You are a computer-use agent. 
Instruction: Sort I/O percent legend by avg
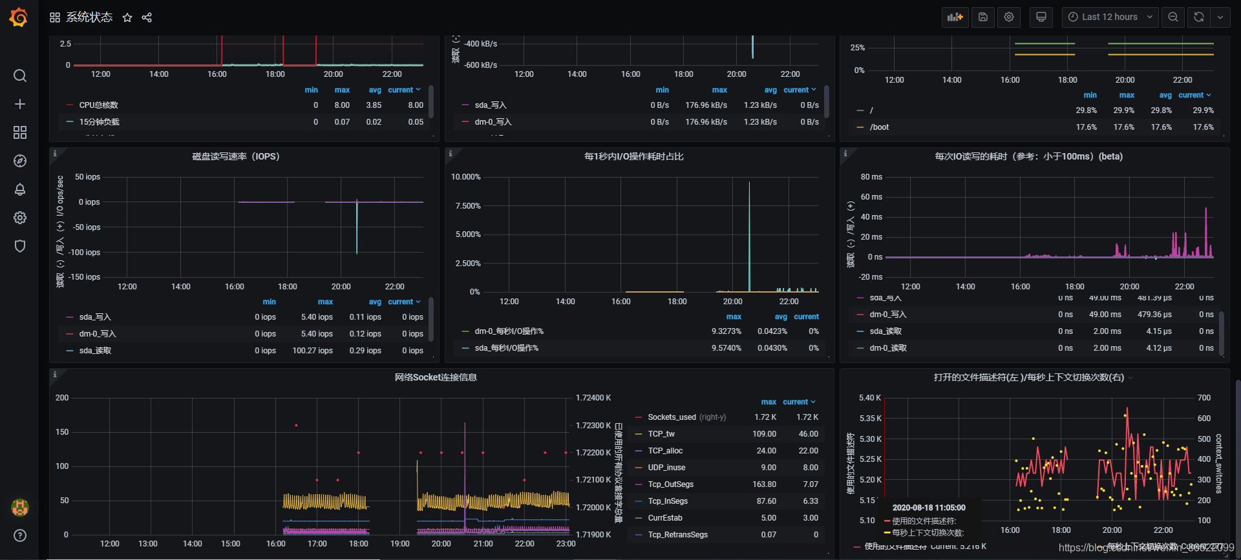[x=781, y=316]
